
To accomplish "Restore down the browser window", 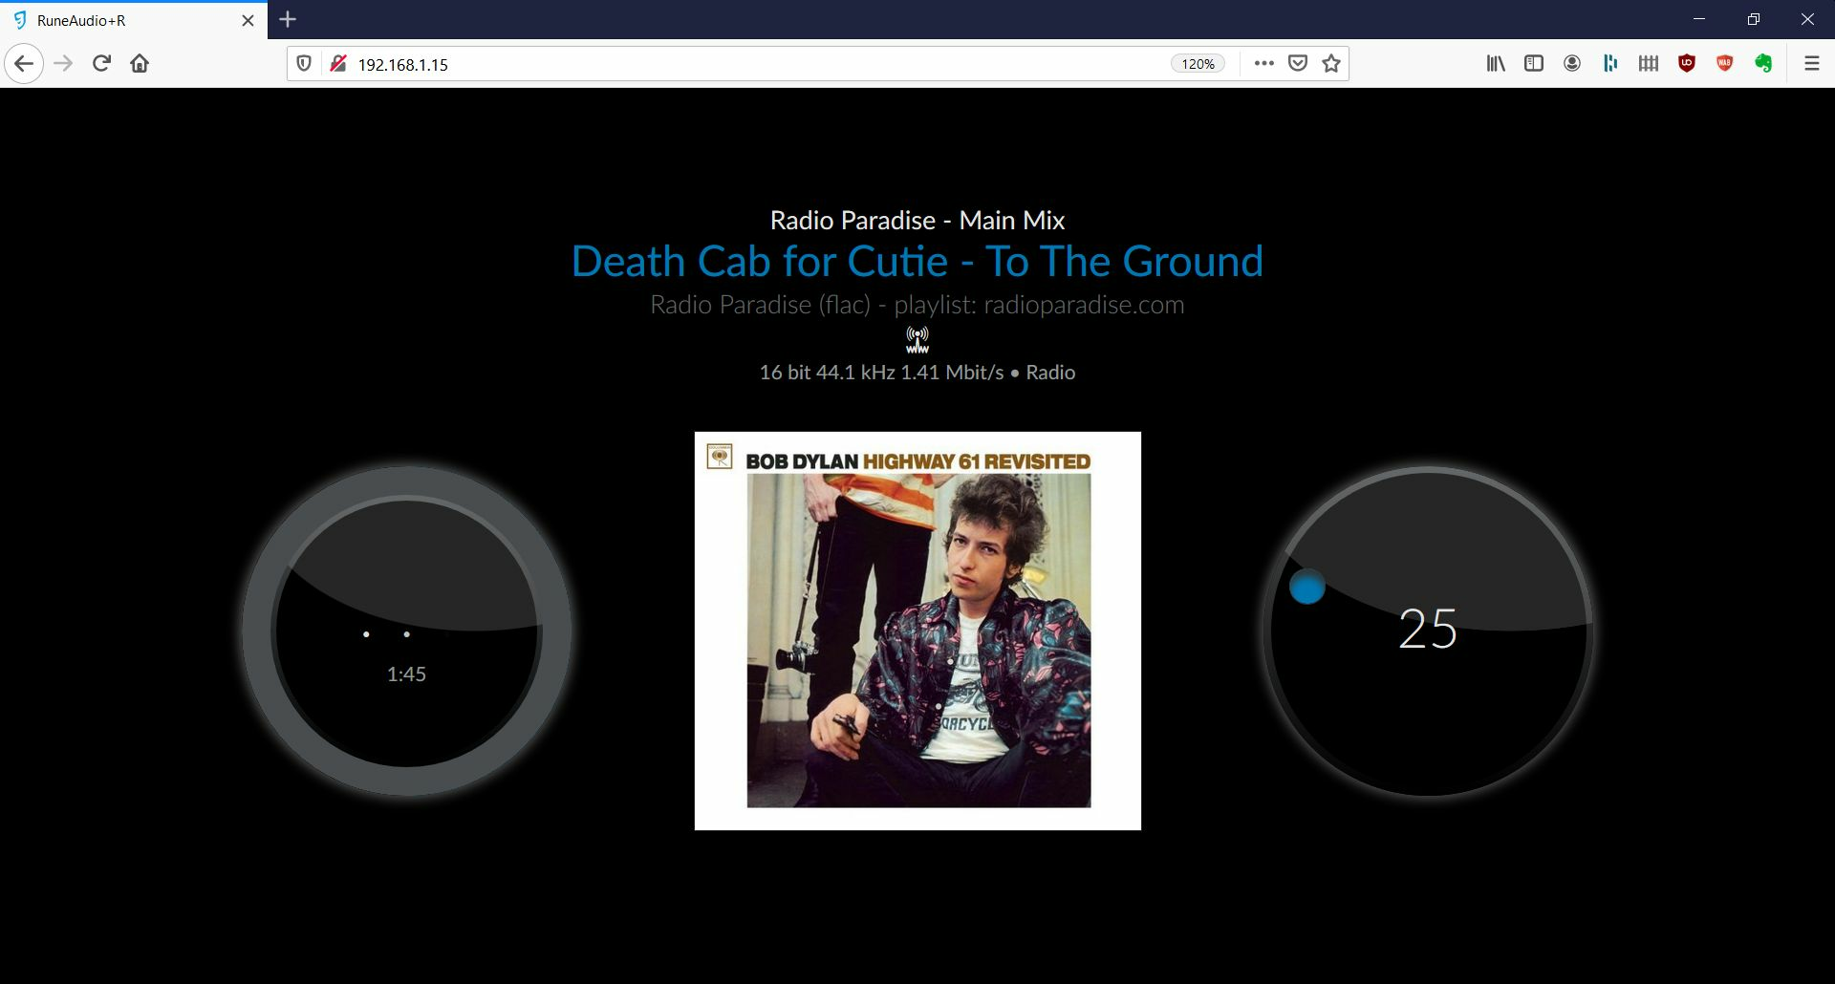I will [x=1754, y=19].
